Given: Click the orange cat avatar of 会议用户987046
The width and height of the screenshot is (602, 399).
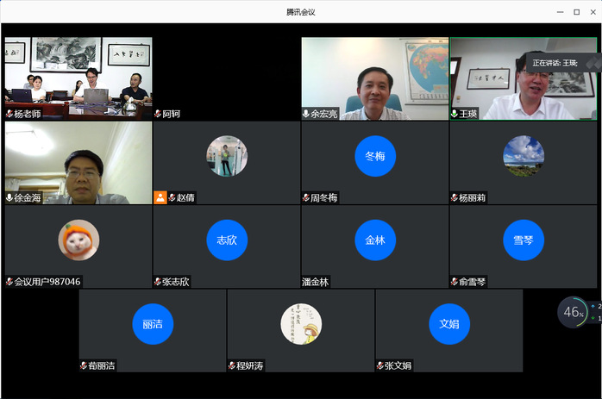Looking at the screenshot, I should tap(78, 240).
